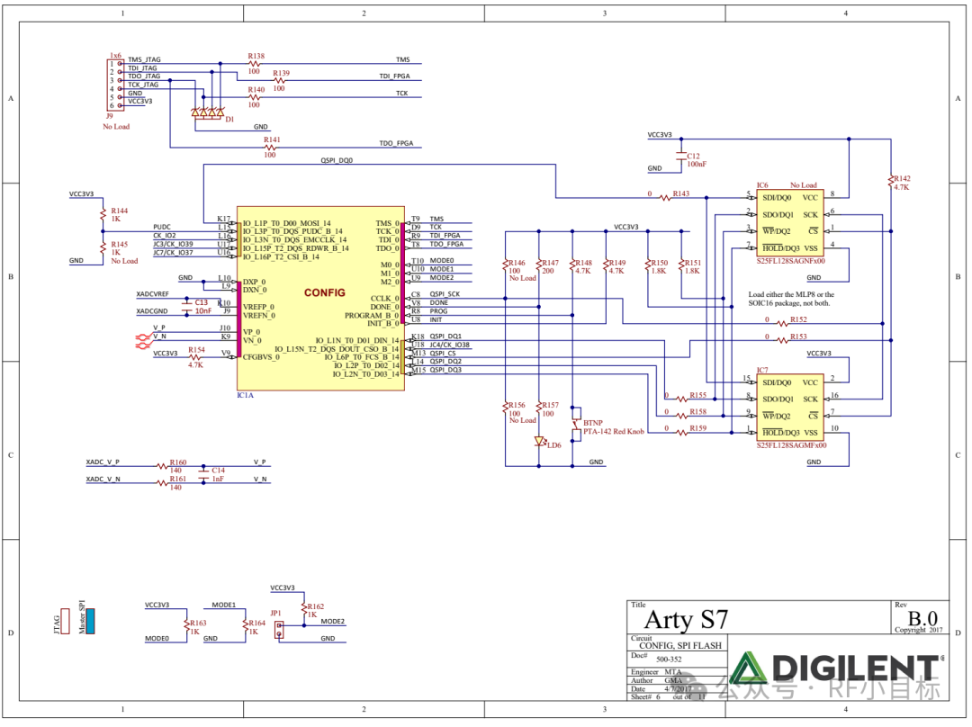Select the R164 1K resistor symbol
972x727 pixels.
246,626
